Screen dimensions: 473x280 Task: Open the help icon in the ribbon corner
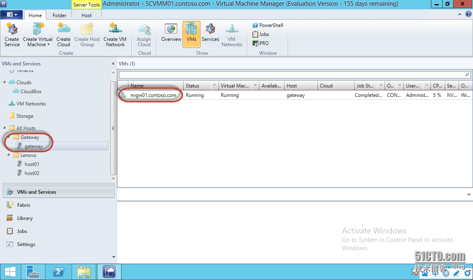tap(468, 14)
